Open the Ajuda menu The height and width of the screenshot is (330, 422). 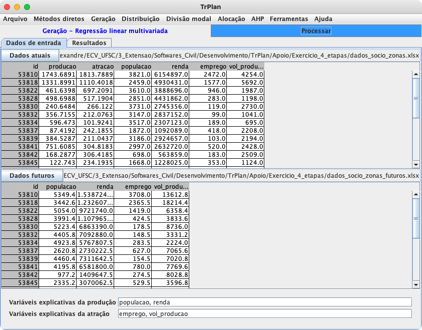pos(323,19)
